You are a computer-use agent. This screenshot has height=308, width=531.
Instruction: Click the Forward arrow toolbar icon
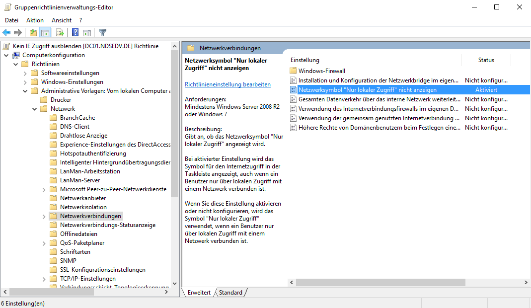pos(18,33)
